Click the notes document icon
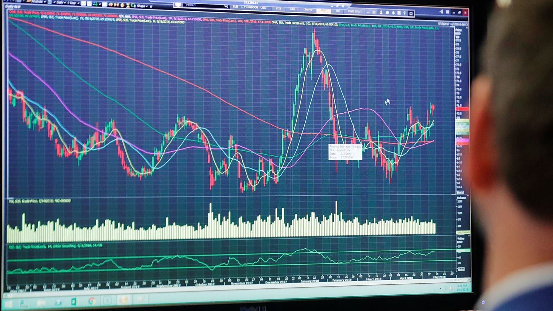The width and height of the screenshot is (553, 311). (399, 13)
